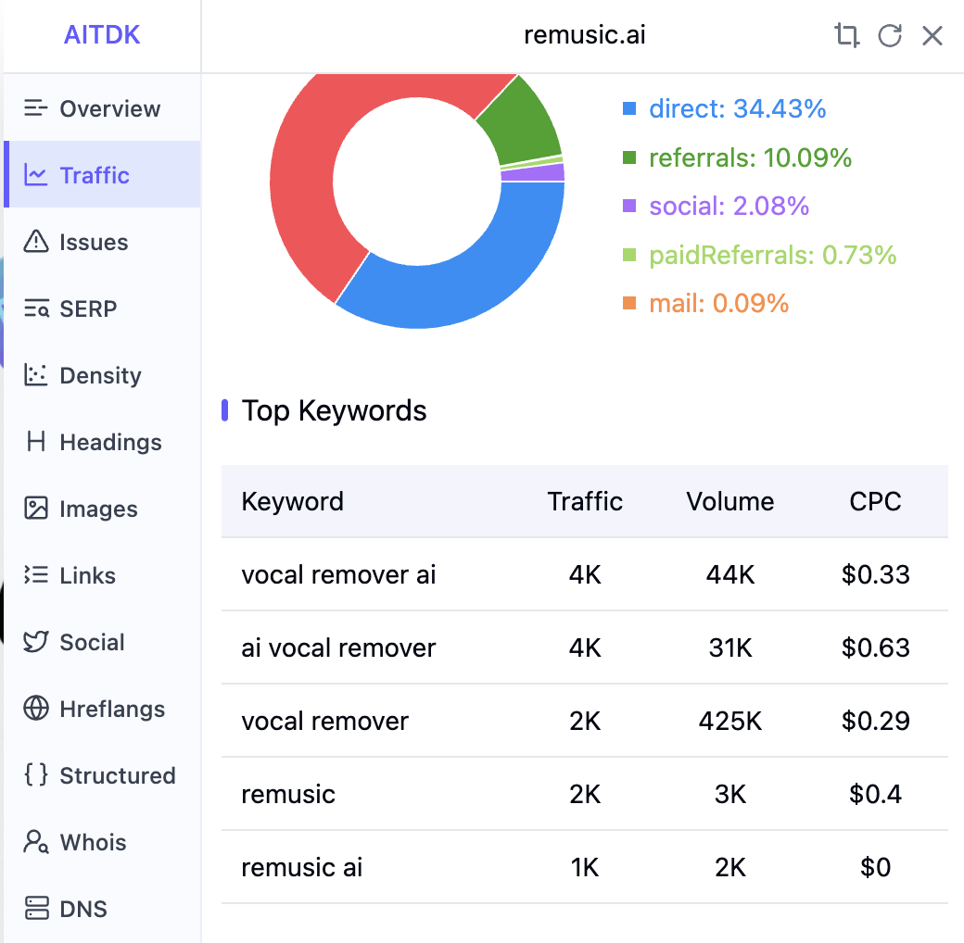Click the green referrals legend swatch
The image size is (964, 943).
(629, 158)
